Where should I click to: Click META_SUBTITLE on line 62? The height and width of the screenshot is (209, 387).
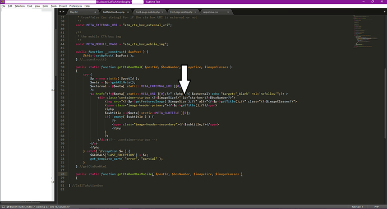click(167, 113)
